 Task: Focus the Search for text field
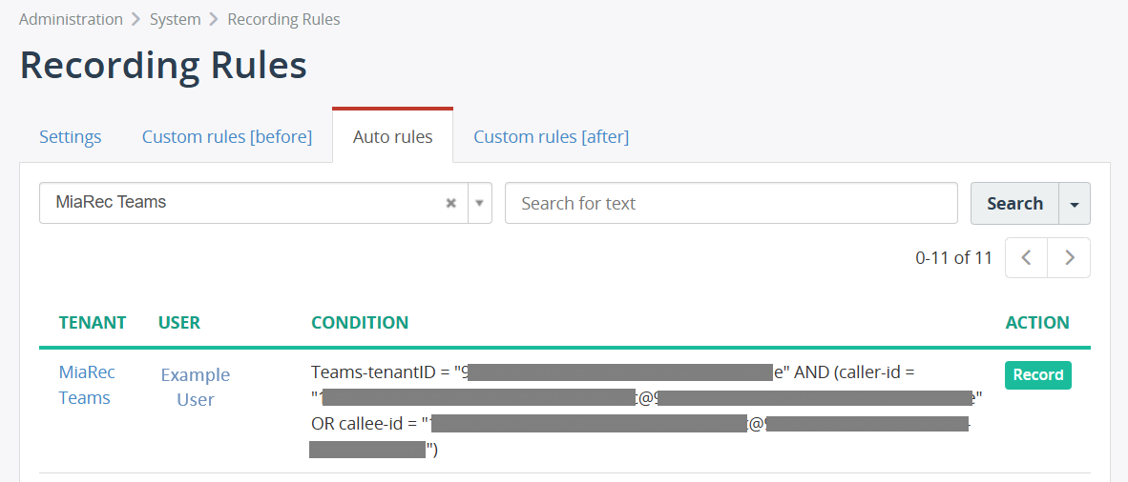point(730,204)
